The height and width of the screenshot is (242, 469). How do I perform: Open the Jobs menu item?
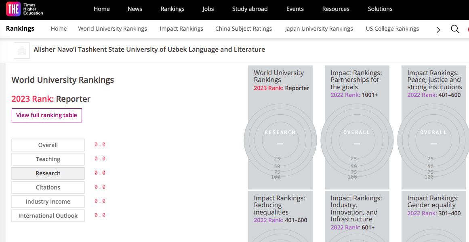tap(208, 9)
